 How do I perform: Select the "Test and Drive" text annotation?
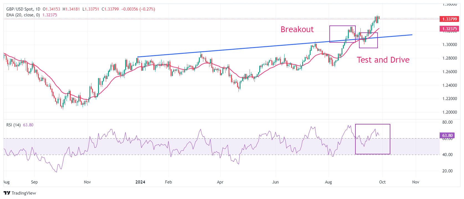point(383,60)
